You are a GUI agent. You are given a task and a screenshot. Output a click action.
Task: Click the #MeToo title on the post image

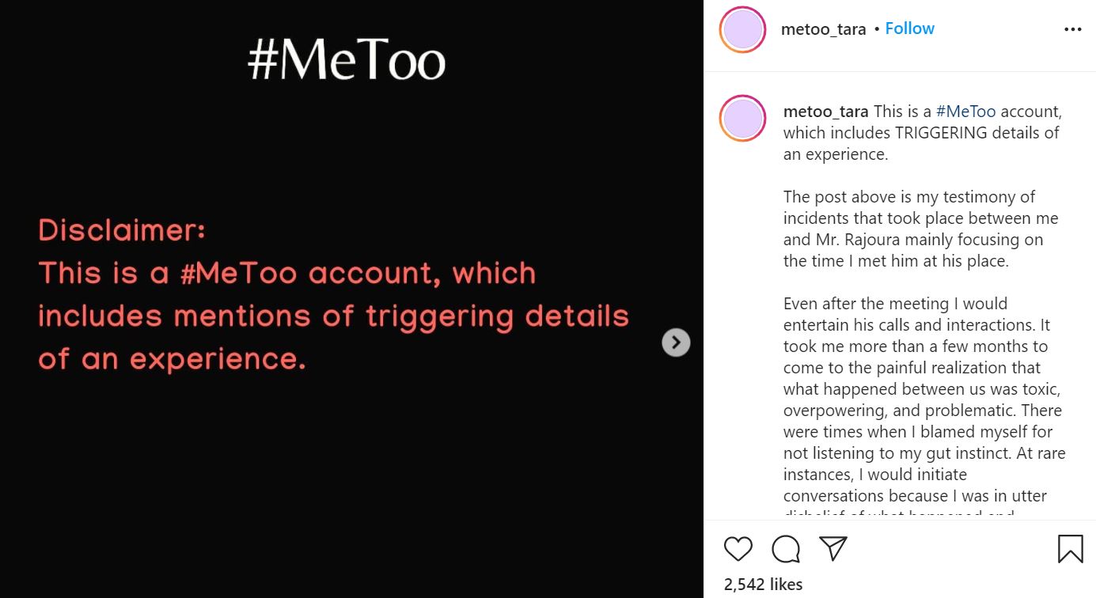tap(347, 62)
